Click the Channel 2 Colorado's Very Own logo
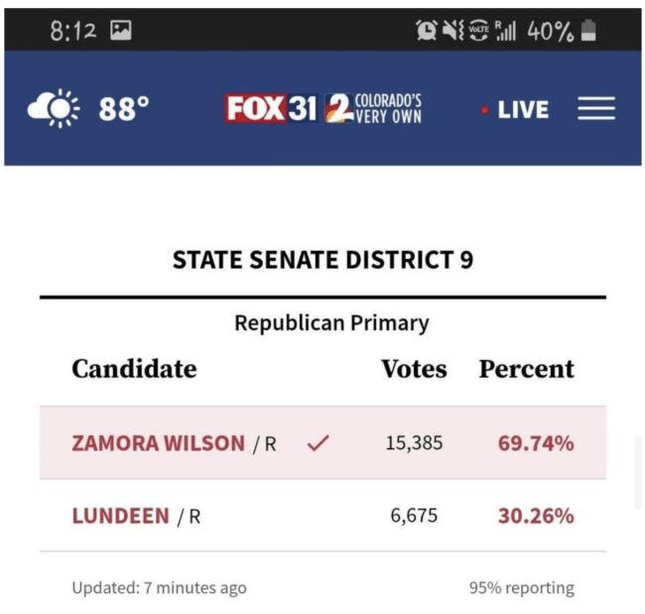 [x=374, y=108]
